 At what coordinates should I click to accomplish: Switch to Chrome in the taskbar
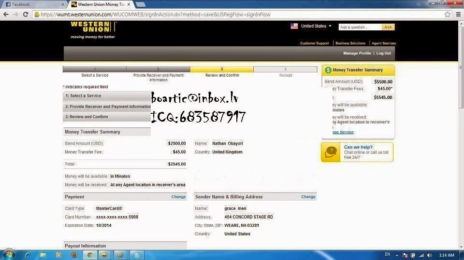point(90,255)
